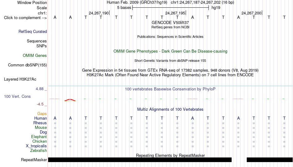
Task: Click the OMIM Gene Phenotypes track title
Action: pyautogui.click(x=170, y=51)
